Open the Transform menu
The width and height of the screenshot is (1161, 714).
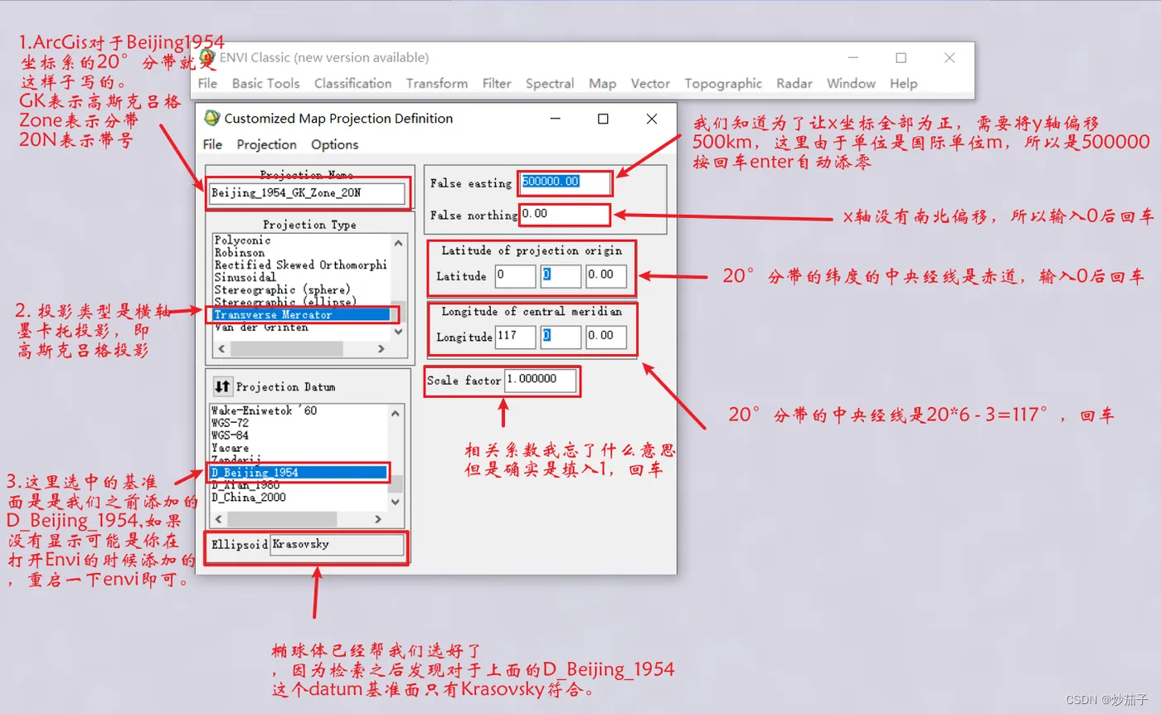click(436, 83)
